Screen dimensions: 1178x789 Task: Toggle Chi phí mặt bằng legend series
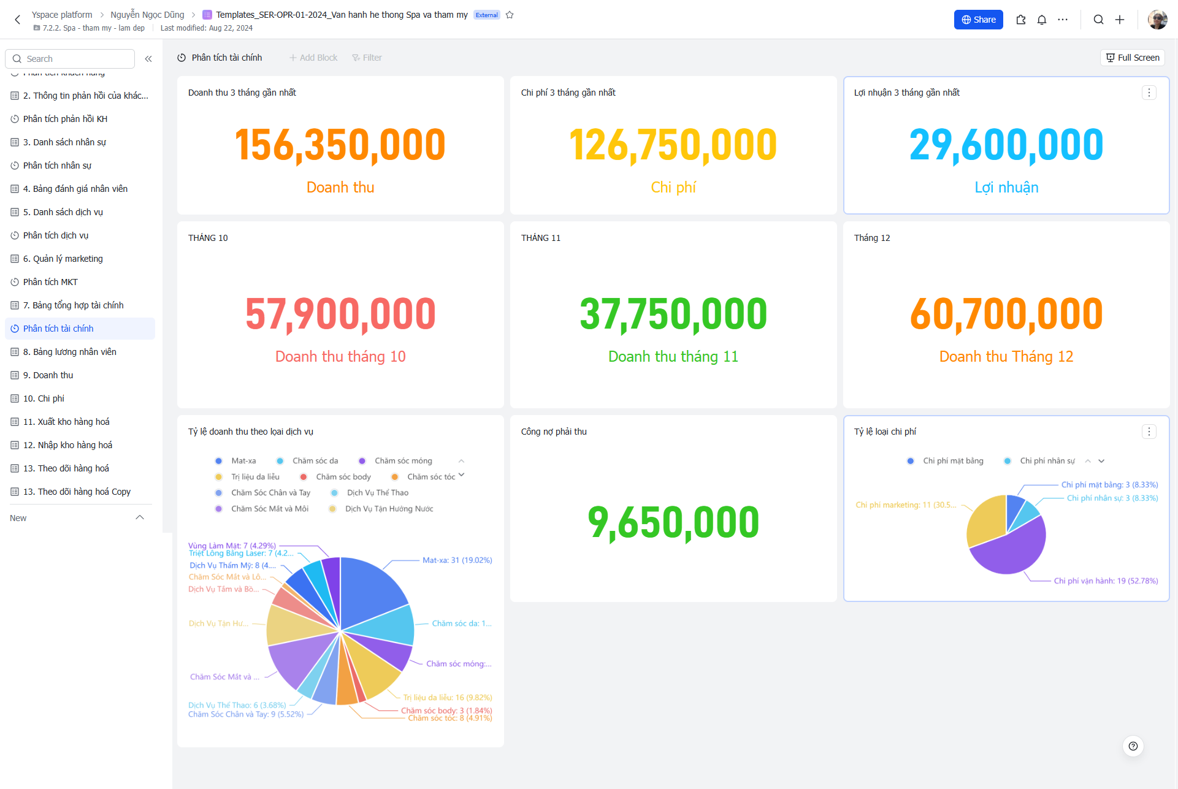click(x=945, y=461)
